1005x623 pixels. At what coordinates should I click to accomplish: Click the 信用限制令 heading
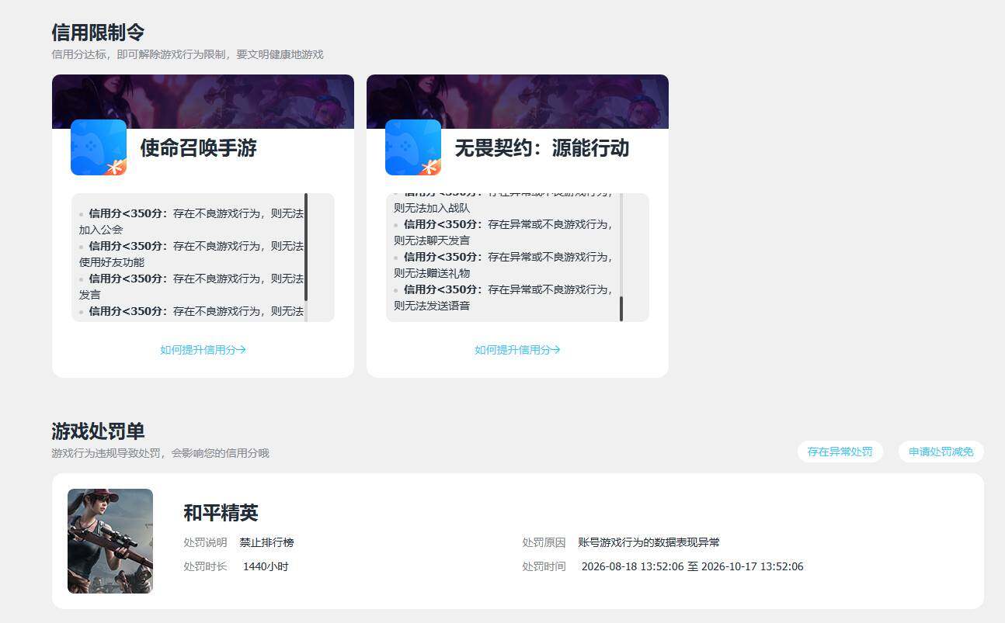point(98,33)
